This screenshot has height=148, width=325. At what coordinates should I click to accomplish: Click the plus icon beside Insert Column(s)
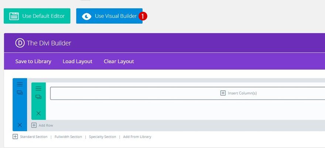pyautogui.click(x=223, y=93)
